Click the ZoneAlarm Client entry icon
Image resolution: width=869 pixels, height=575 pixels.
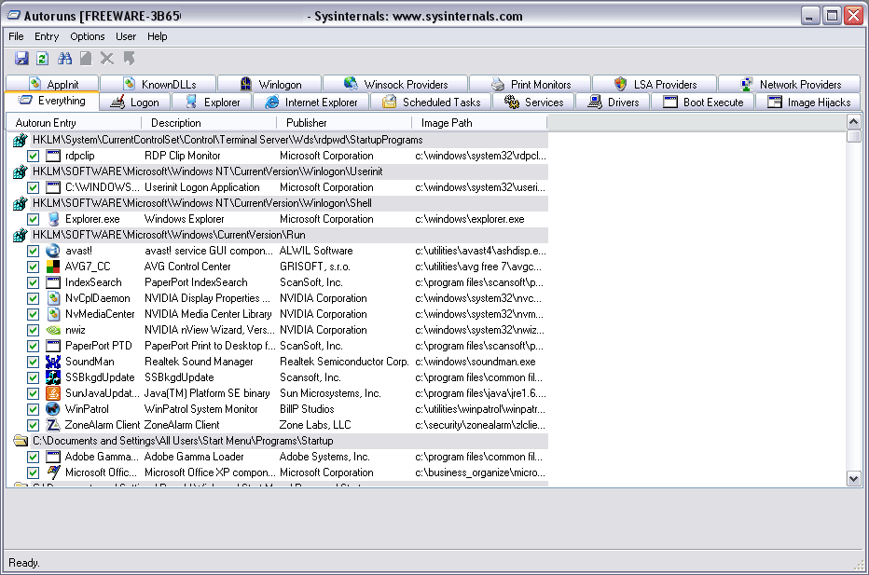[53, 425]
